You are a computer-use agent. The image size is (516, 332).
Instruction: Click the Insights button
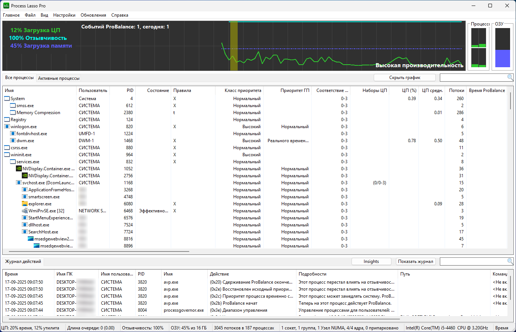pos(371,261)
